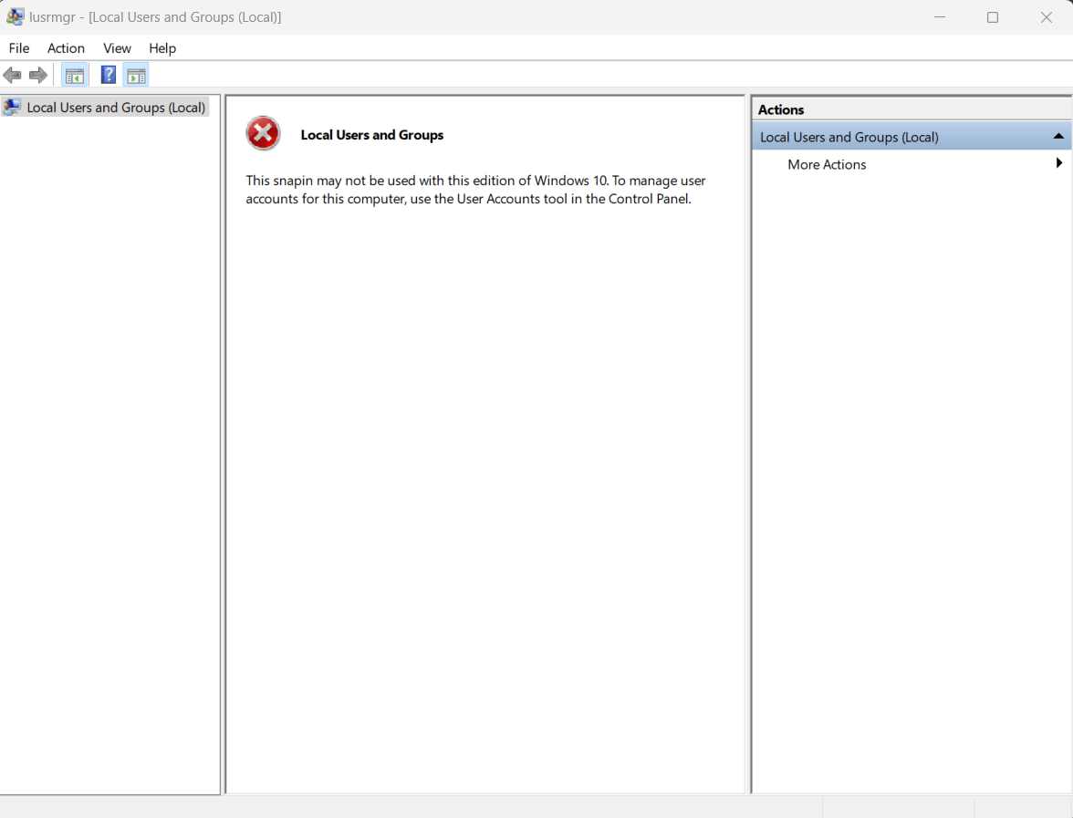Click the Forward arrow toolbar icon
Screen dimensions: 1073x818
tap(38, 75)
